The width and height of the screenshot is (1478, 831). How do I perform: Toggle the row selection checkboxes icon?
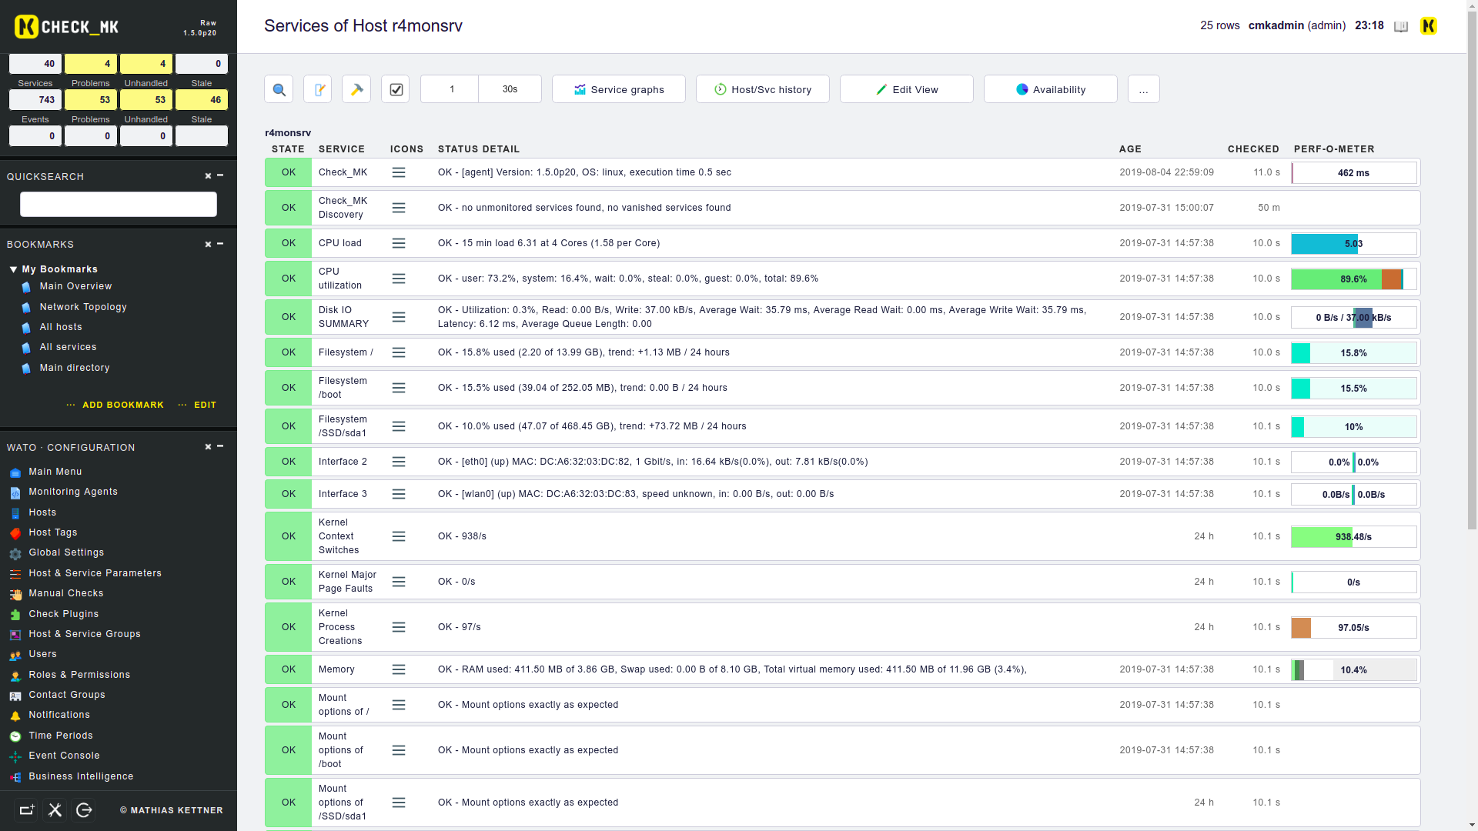pyautogui.click(x=396, y=89)
